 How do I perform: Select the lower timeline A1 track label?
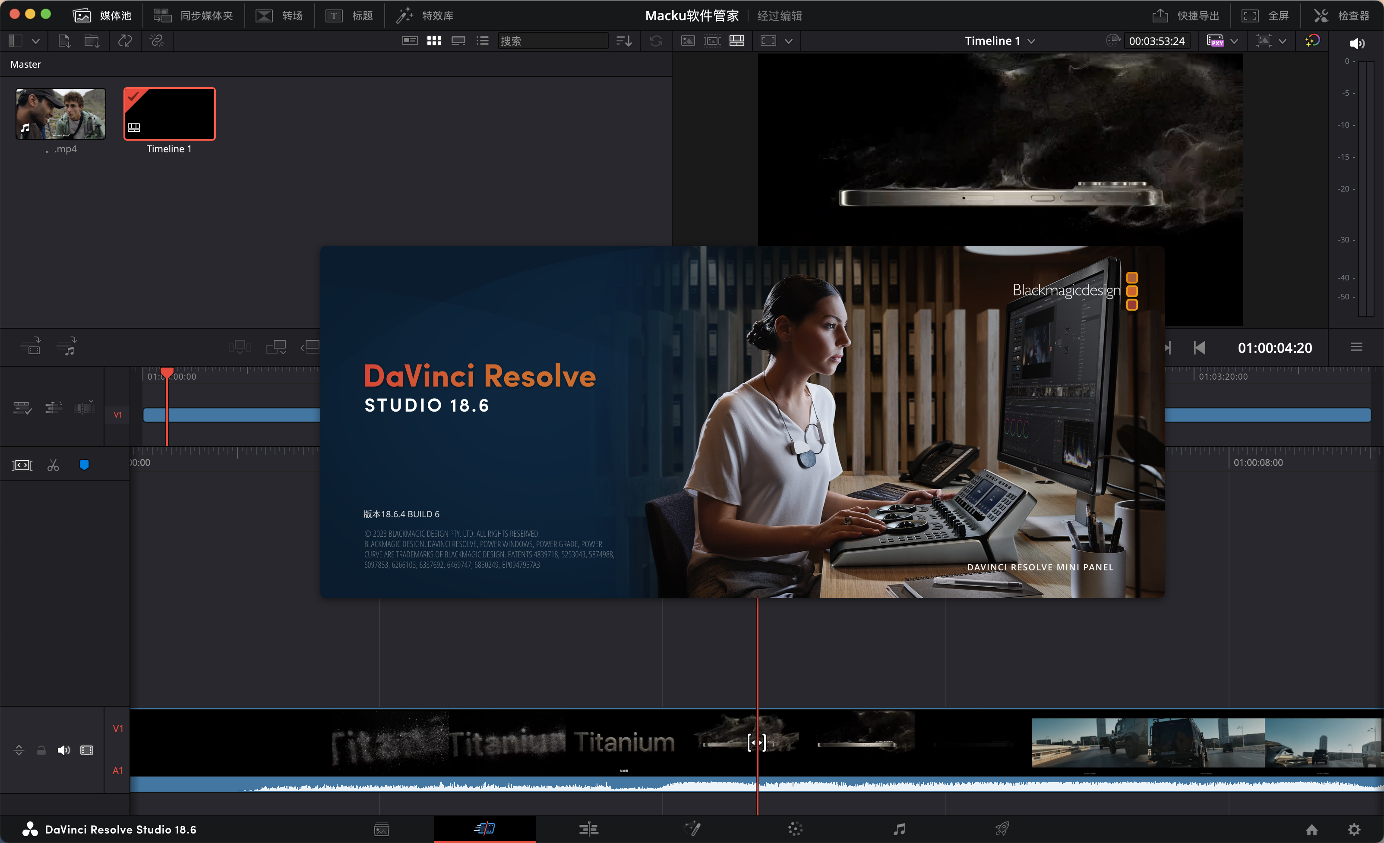point(117,770)
